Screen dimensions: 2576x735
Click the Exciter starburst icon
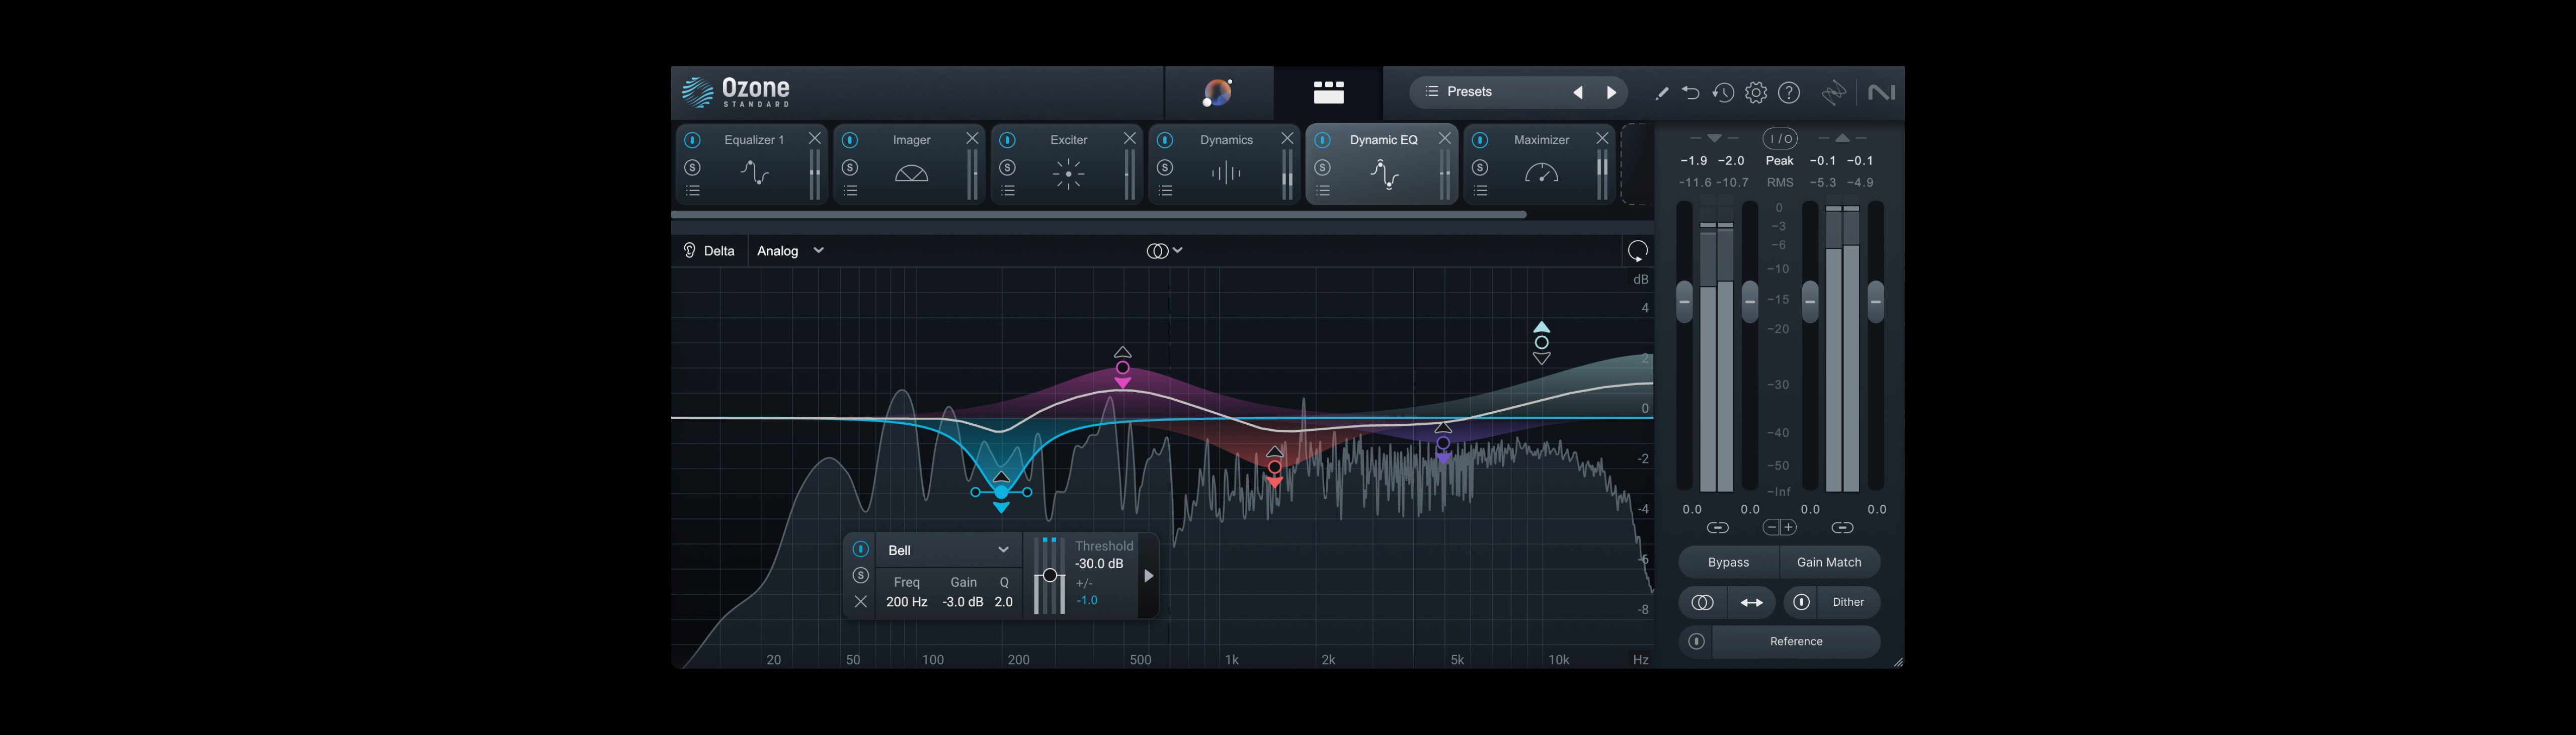1068,174
